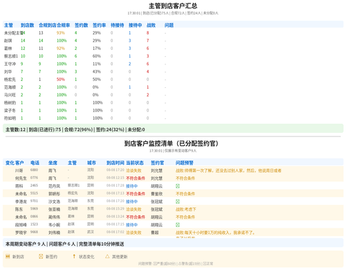346x279 pixels.
Task: Click the 93% compliance rate value
Action: pyautogui.click(x=61, y=33)
